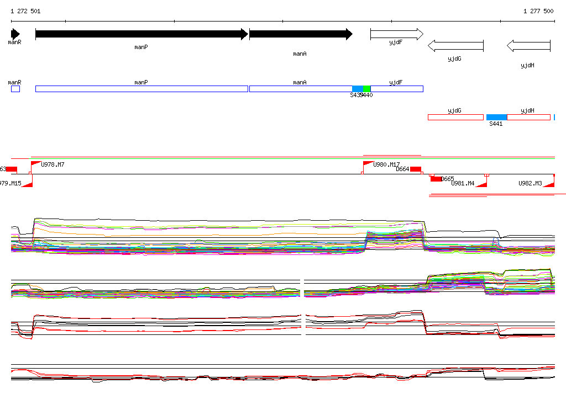Click the U982.M3 red triangle marker
Screen dimensions: 566x394
pos(549,184)
